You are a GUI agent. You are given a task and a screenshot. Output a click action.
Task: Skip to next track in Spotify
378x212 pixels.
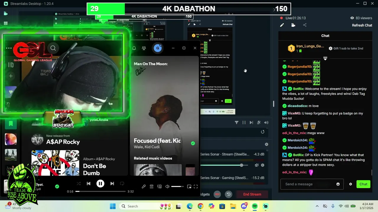point(112,183)
